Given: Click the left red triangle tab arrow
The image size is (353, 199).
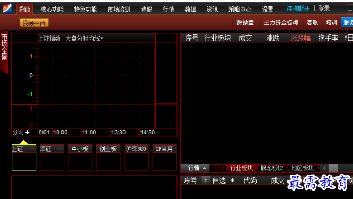Looking at the screenshot, I should click(214, 168).
